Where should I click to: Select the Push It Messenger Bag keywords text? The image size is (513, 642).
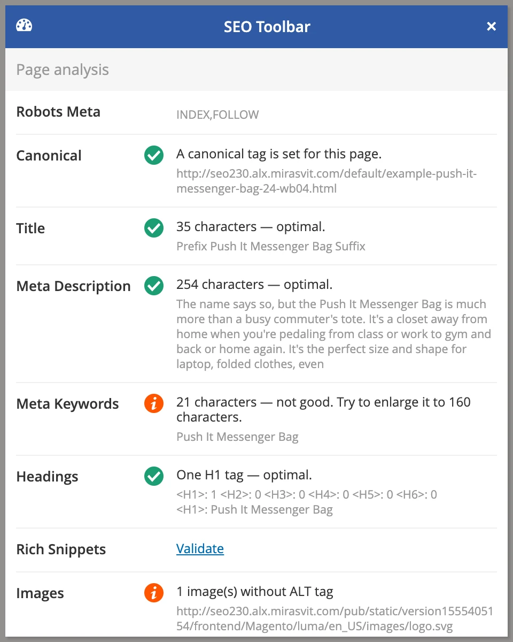tap(237, 437)
